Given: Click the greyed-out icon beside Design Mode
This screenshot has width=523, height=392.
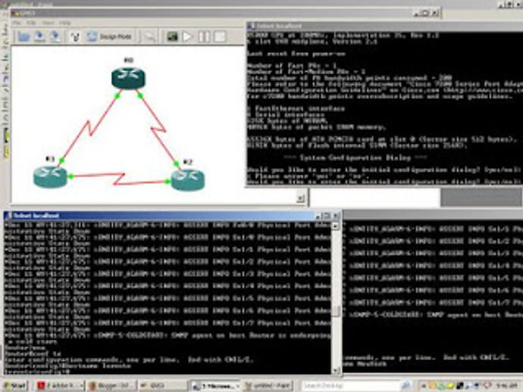Looking at the screenshot, I should pos(149,36).
